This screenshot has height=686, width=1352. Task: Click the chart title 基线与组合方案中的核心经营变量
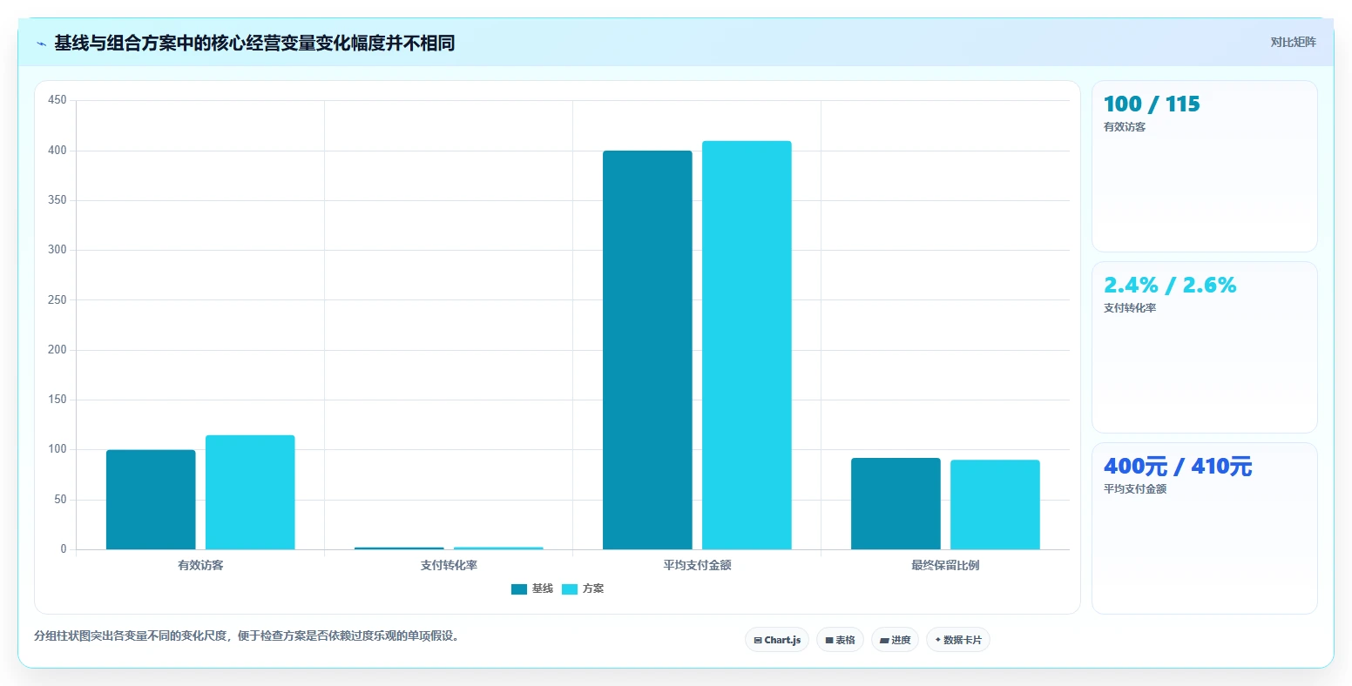pos(254,43)
